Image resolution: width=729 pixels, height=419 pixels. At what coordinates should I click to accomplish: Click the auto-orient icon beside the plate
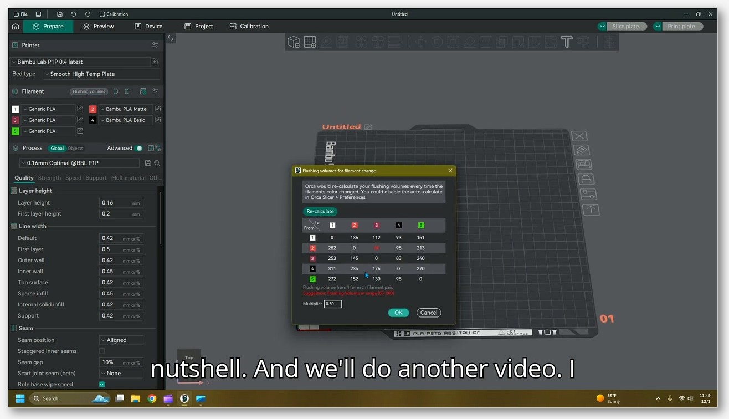point(581,150)
